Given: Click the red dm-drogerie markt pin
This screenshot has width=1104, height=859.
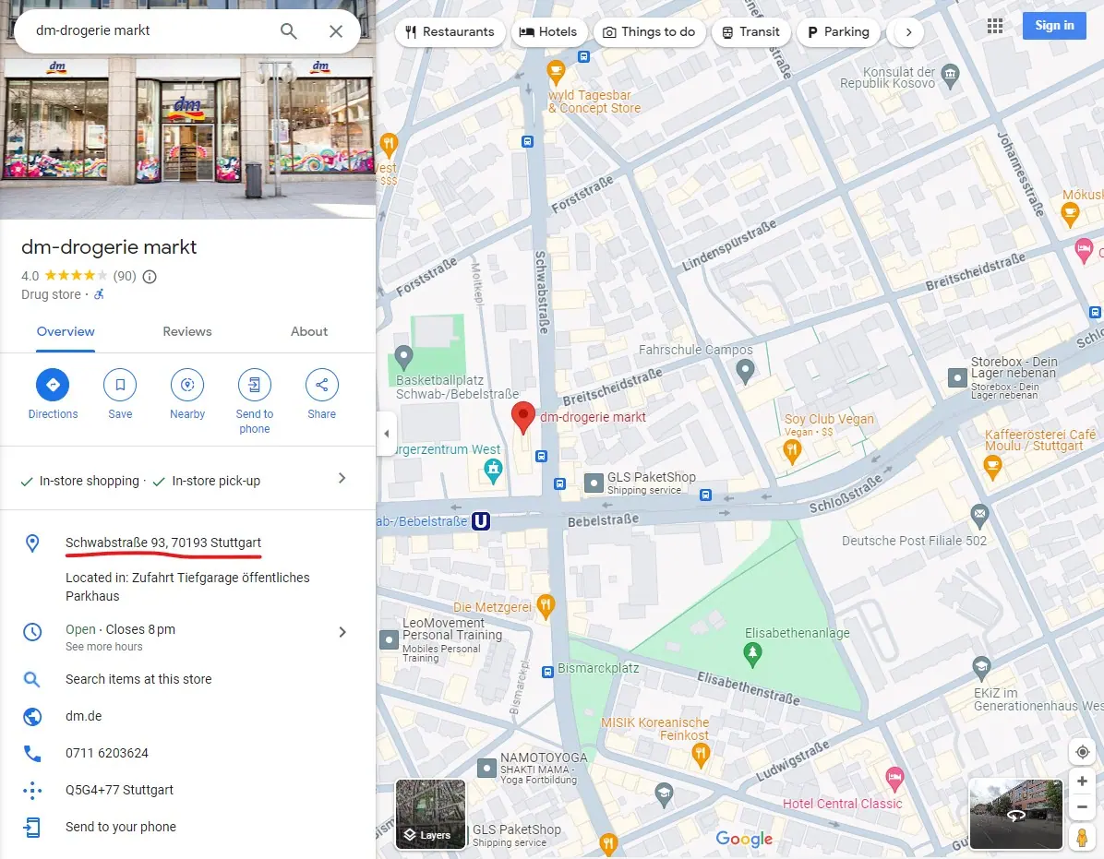Looking at the screenshot, I should [x=522, y=416].
